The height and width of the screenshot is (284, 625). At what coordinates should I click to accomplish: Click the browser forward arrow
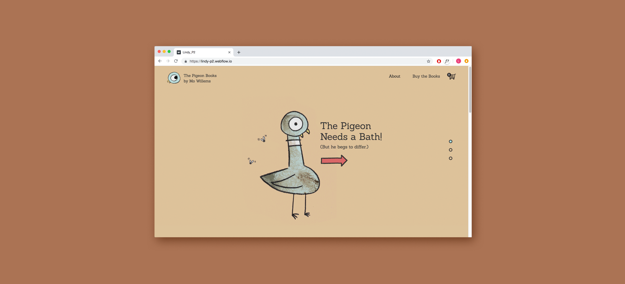(x=168, y=61)
